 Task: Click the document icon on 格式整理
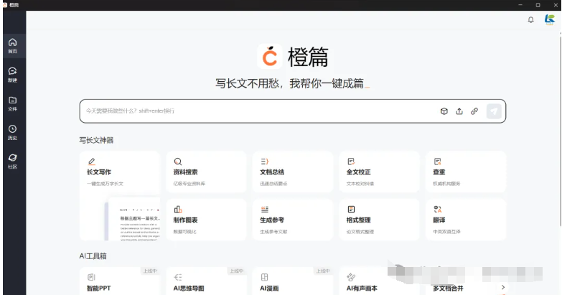click(x=351, y=210)
